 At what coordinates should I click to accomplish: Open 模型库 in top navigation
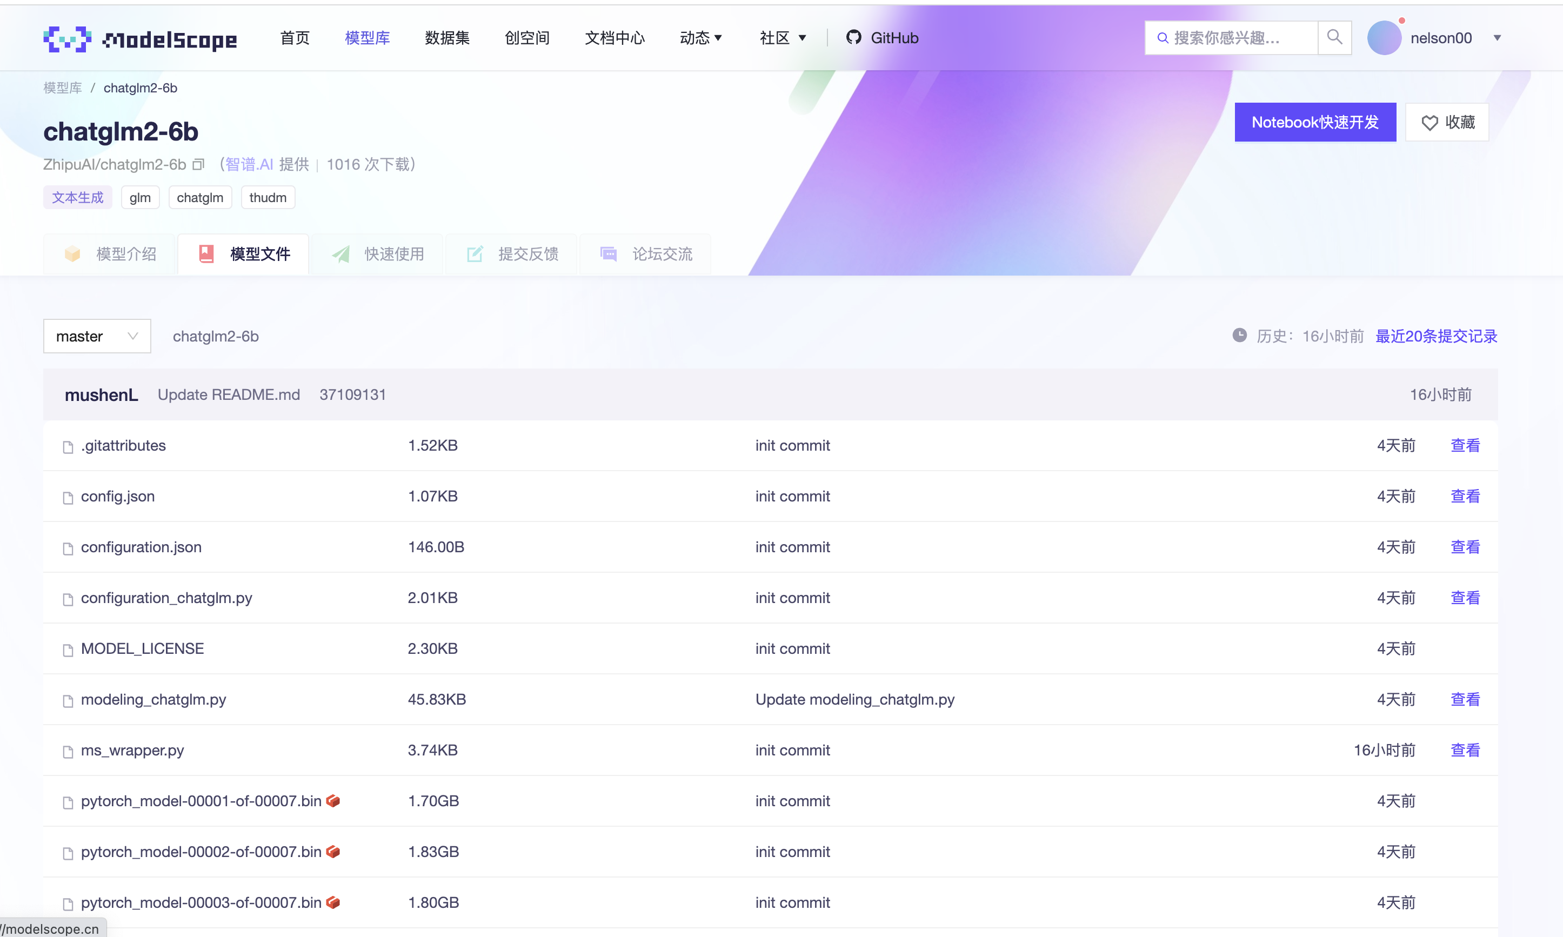click(368, 38)
